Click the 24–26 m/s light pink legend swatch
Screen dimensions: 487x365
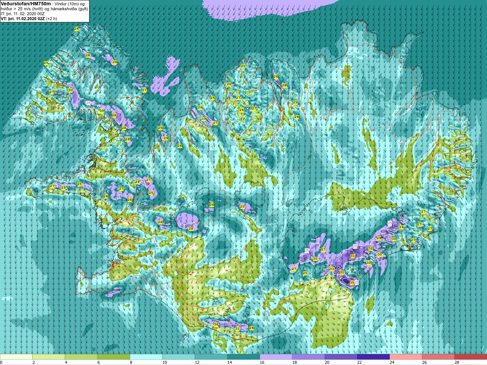406,357
